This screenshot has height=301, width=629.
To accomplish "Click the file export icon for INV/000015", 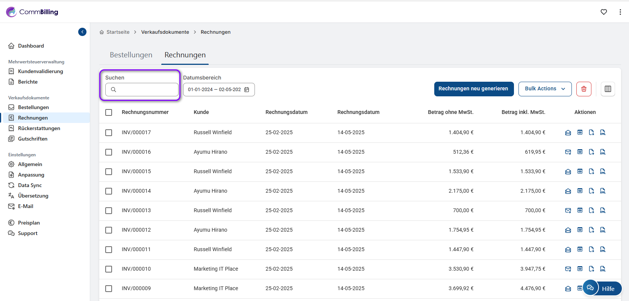I will coord(591,171).
